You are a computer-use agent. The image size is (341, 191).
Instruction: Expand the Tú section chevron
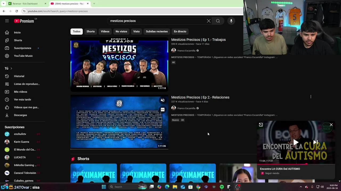[x=11, y=68]
